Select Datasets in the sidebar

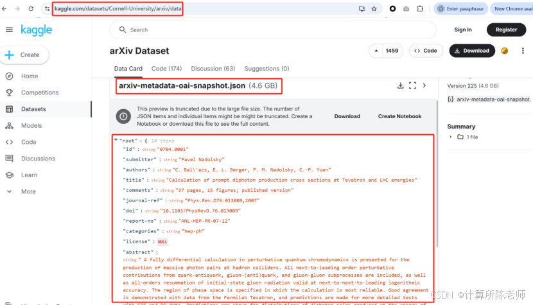33,109
